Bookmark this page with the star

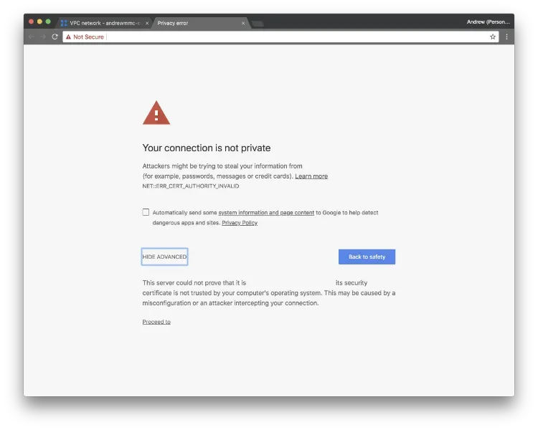[x=493, y=37]
